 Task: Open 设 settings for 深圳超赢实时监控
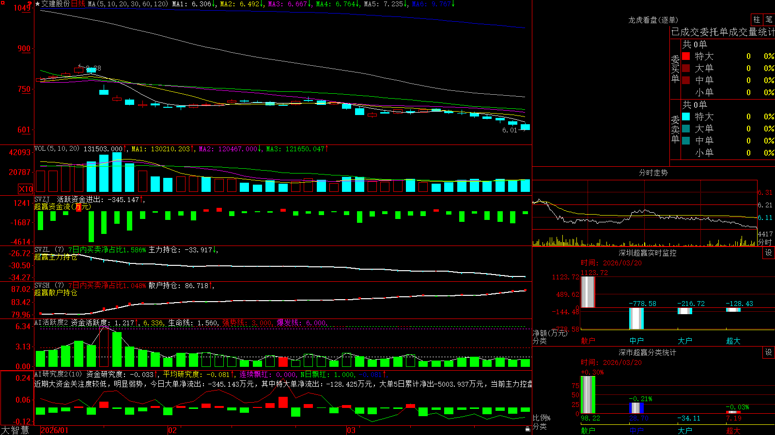click(x=769, y=253)
